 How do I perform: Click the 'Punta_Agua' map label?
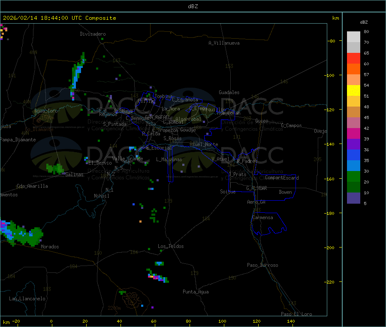pyautogui.click(x=196, y=292)
